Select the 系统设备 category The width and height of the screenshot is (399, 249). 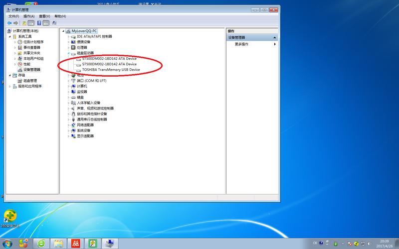83,130
